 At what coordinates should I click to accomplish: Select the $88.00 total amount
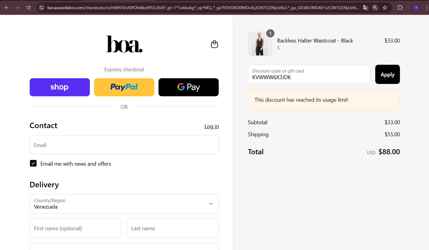(389, 152)
